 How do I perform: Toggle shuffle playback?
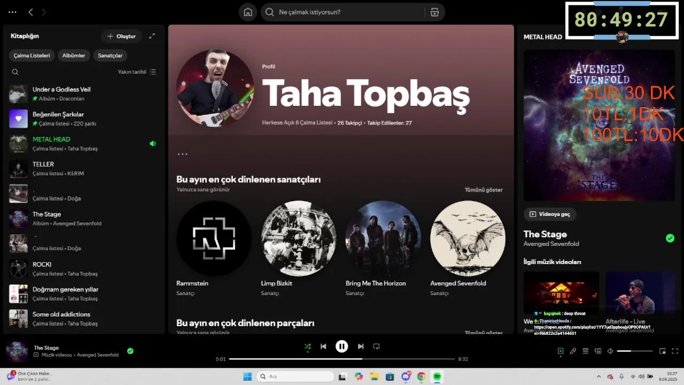click(307, 346)
